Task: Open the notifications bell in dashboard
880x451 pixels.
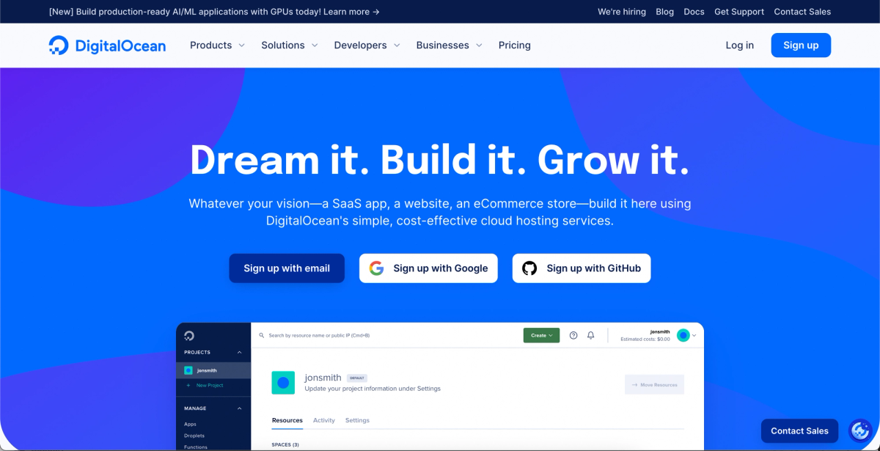Action: (591, 335)
